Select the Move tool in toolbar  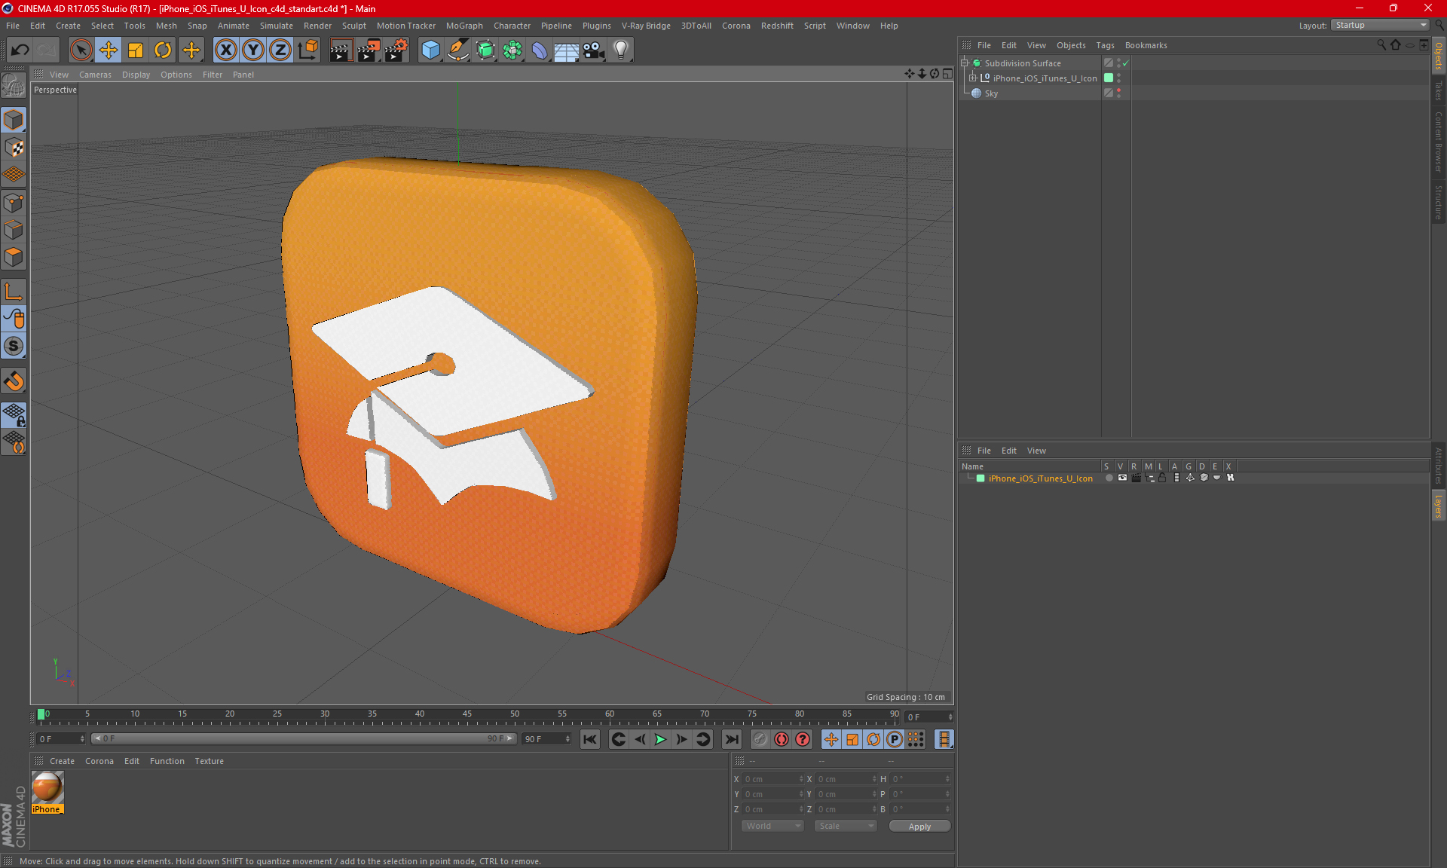pos(109,50)
